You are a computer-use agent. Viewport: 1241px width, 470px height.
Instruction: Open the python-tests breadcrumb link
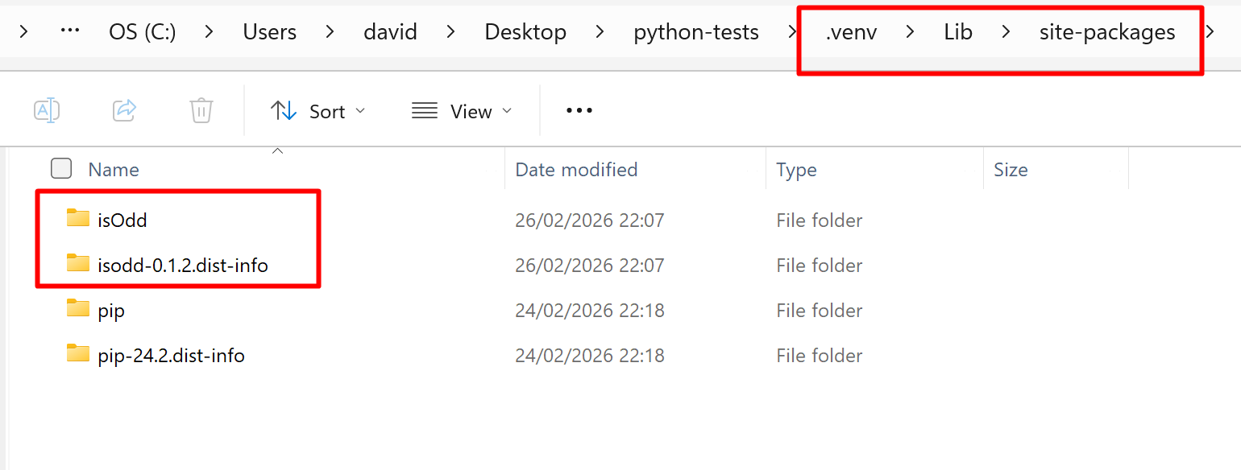click(695, 31)
